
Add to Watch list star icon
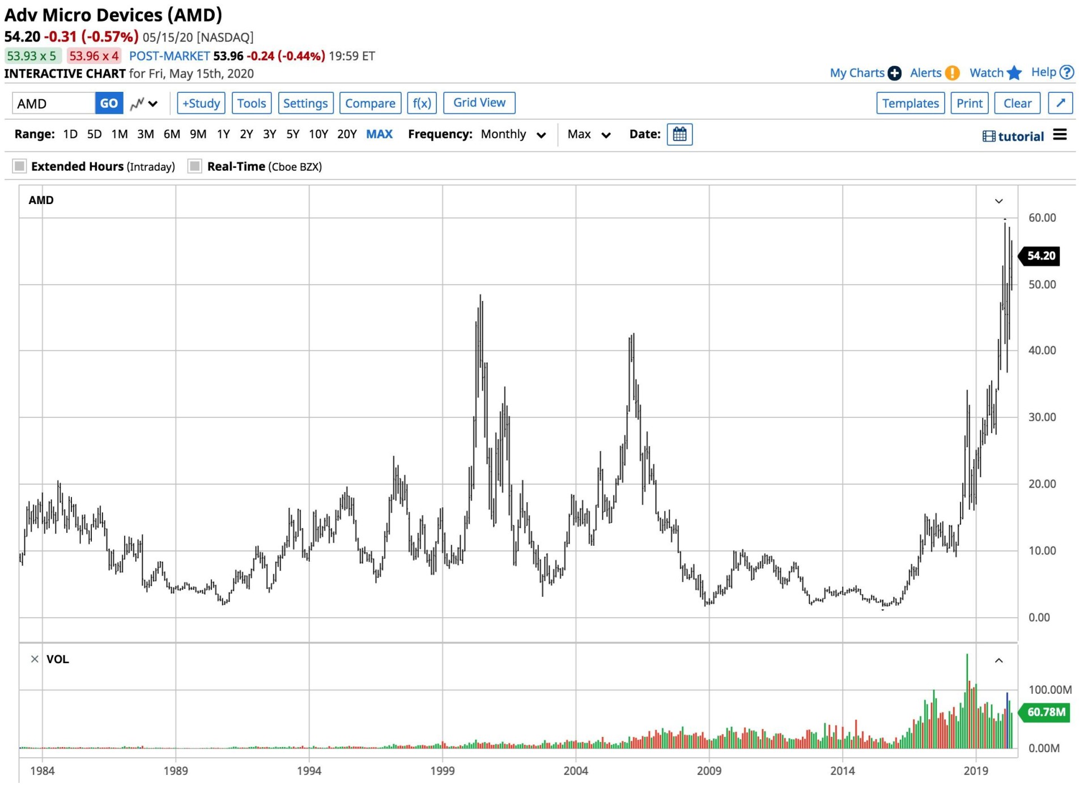[x=1014, y=73]
